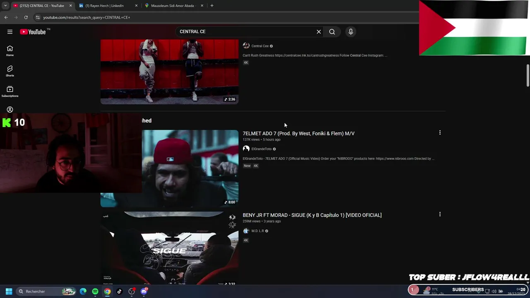Click the page vertical scrollbar thumb

[x=528, y=76]
